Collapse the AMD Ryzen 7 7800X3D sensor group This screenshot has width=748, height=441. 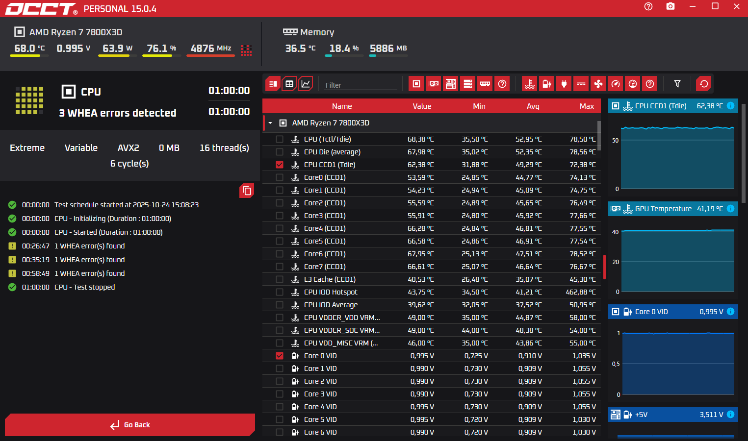click(270, 123)
